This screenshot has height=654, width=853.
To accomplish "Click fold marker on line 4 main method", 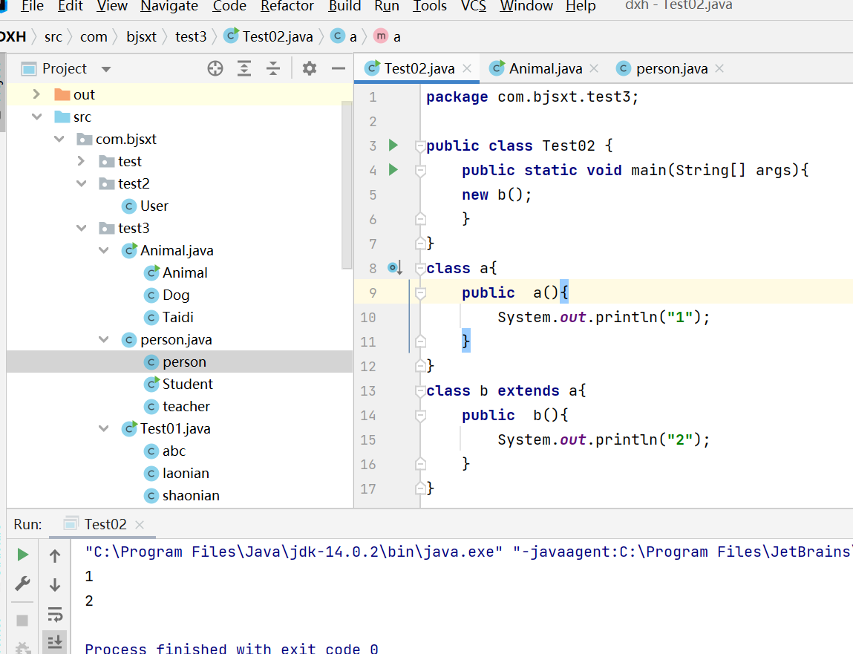I will point(420,170).
